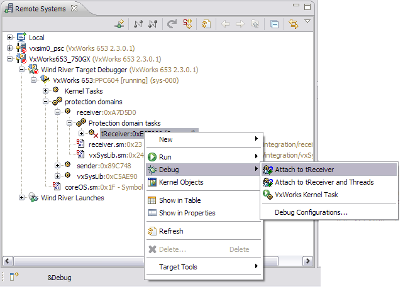Click the horizontal scrollbar right arrow
The width and height of the screenshot is (403, 287).
pos(307,261)
